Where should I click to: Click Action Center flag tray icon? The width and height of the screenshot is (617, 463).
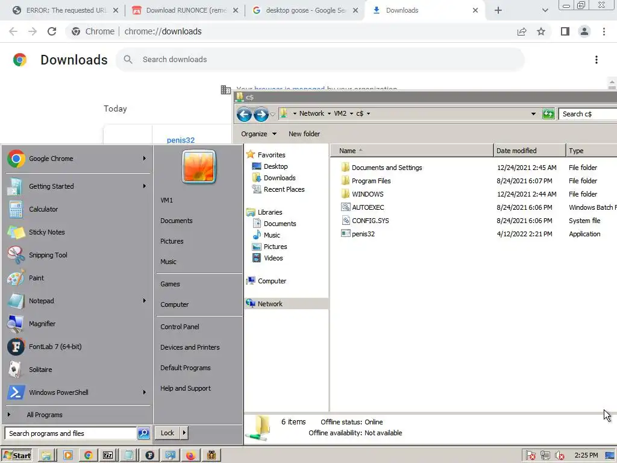(530, 456)
